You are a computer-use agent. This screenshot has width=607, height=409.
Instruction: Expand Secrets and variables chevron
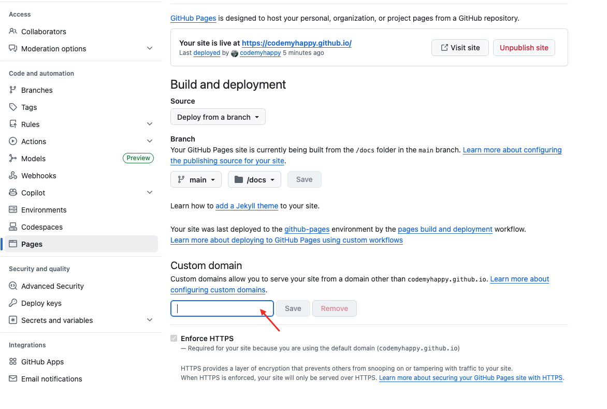[150, 320]
